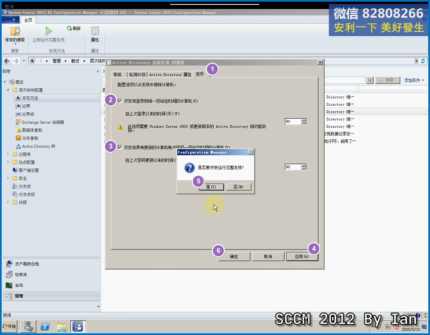Go forward with the navigation forward arrow
430x335 pixels.
click(x=16, y=61)
